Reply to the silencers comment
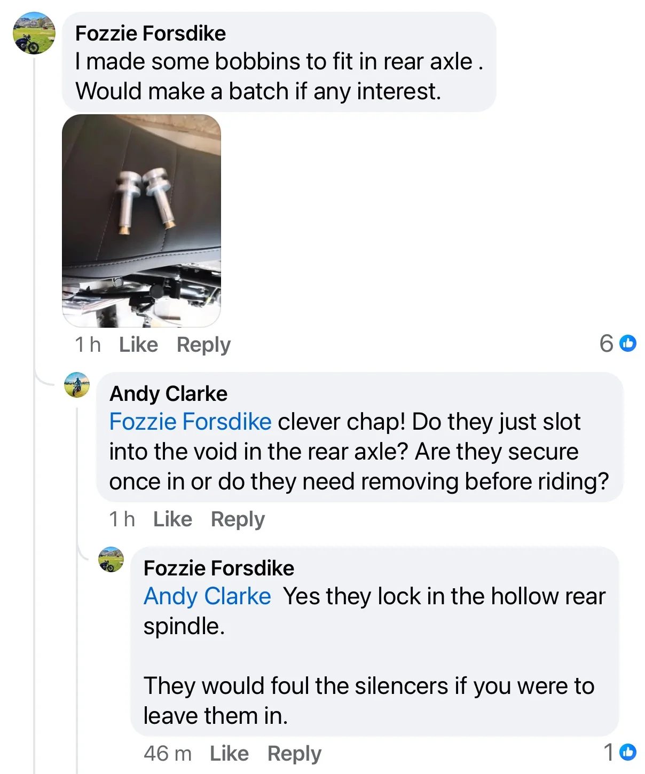Image resolution: width=645 pixels, height=774 pixels. (294, 754)
